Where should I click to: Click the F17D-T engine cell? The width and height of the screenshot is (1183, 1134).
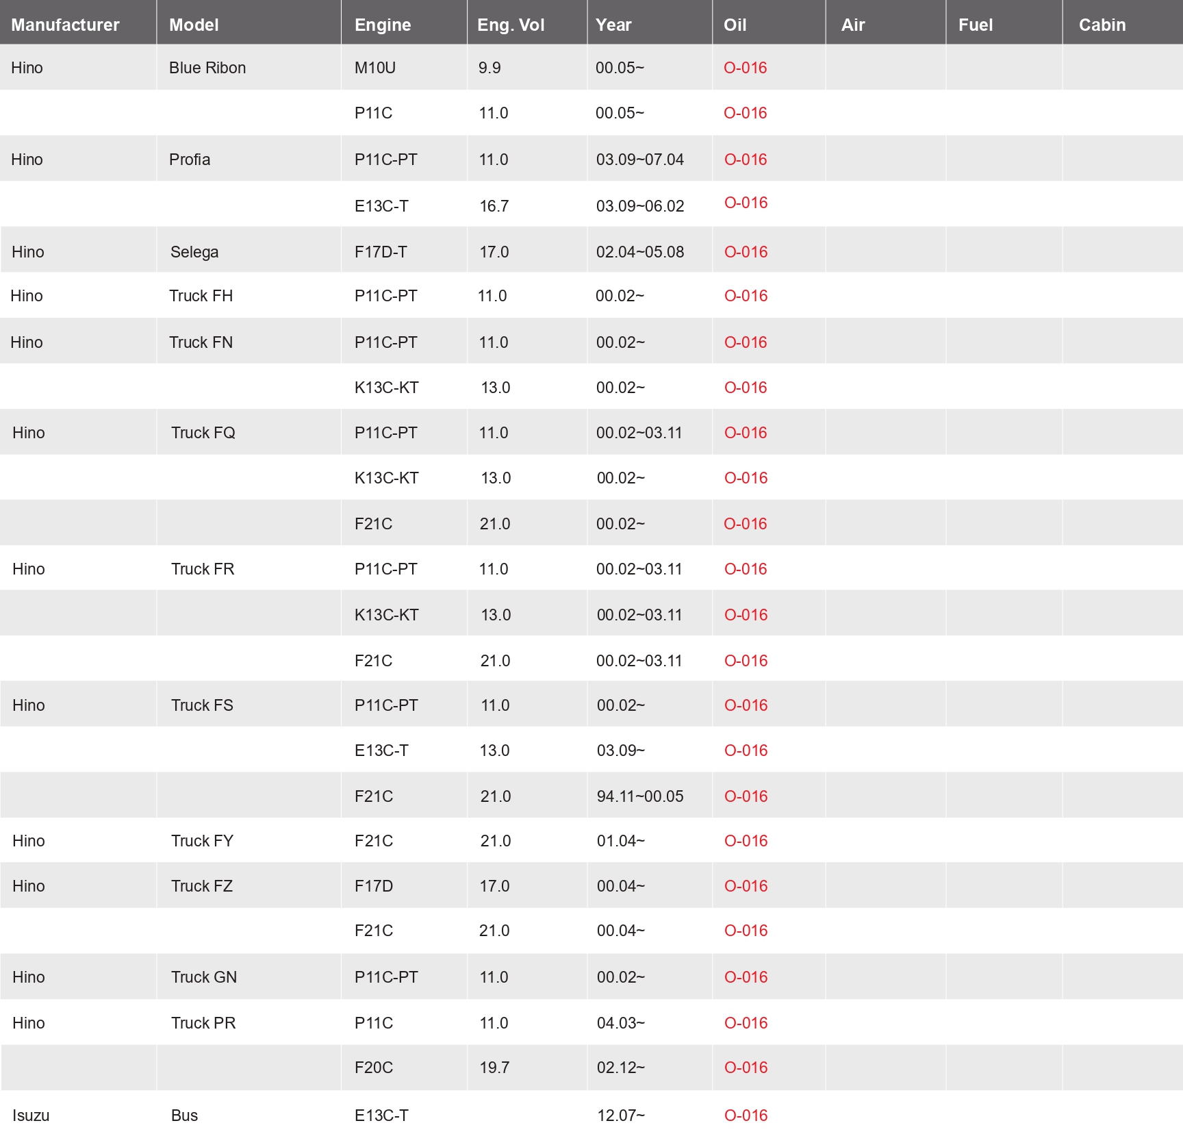point(381,252)
